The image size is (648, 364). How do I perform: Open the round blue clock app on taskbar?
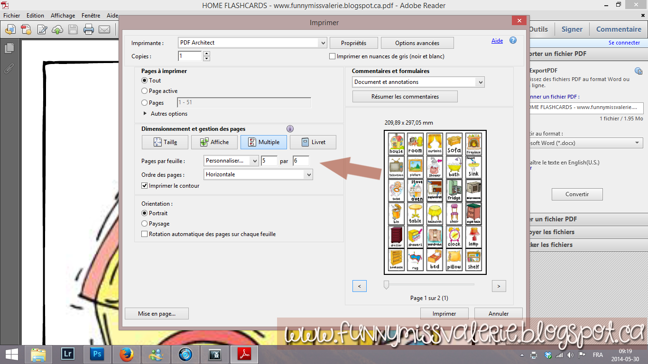click(x=185, y=354)
